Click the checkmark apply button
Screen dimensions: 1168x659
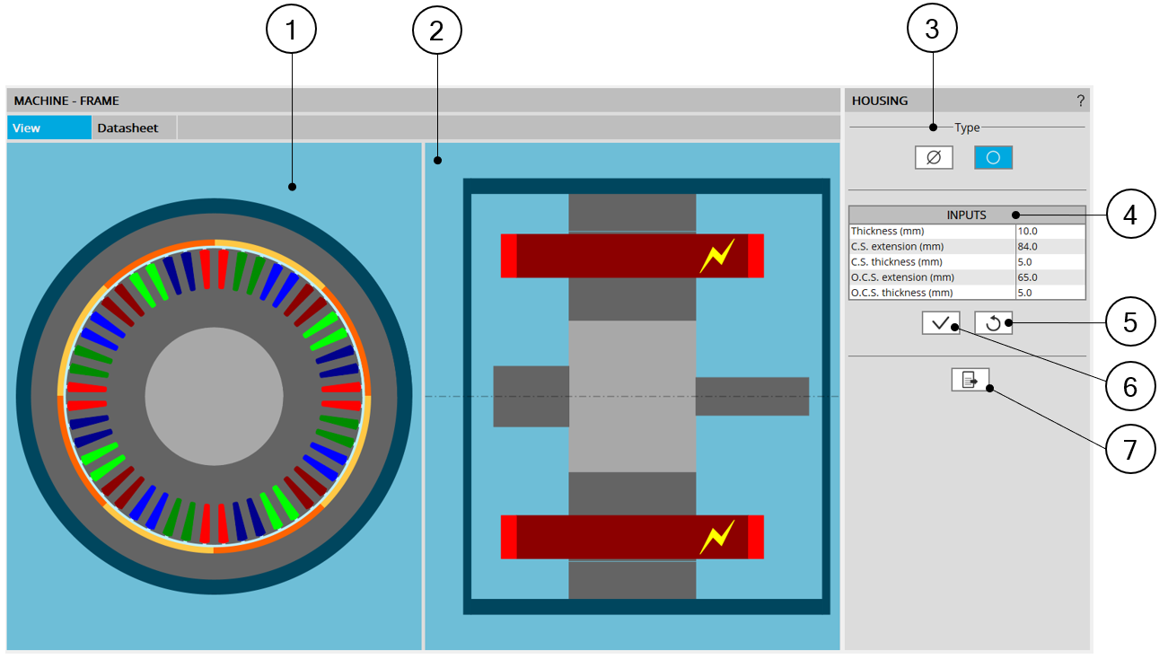[x=940, y=323]
